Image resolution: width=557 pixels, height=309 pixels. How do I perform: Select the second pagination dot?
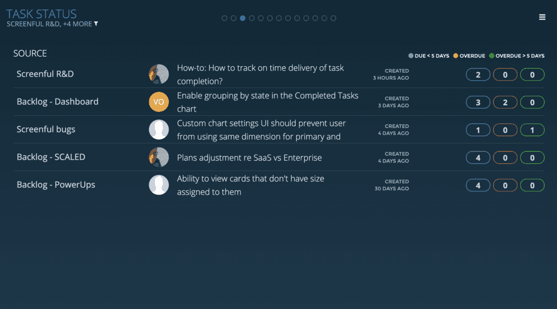[x=233, y=18]
